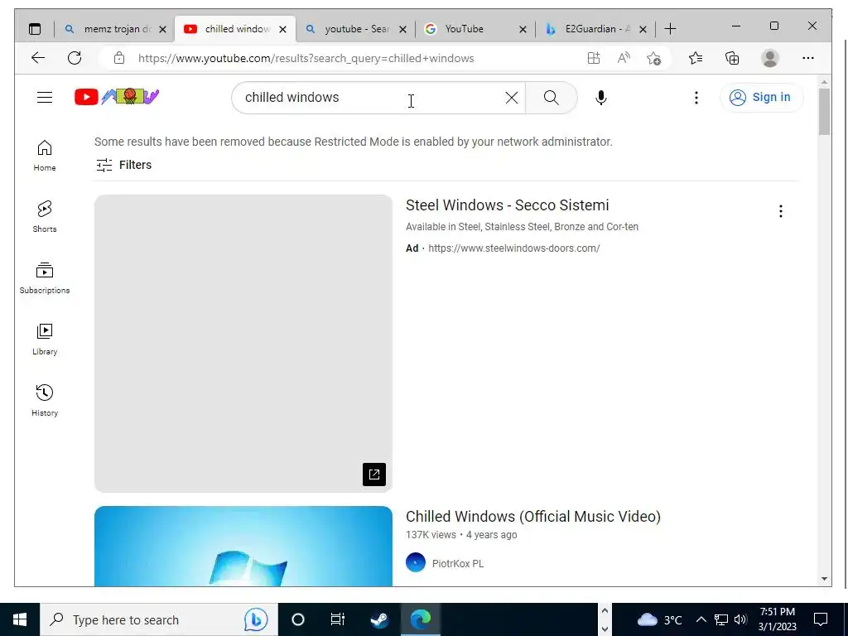Screen dimensions: 848x636
Task: Switch to the memz trojan tab
Action: 114,29
